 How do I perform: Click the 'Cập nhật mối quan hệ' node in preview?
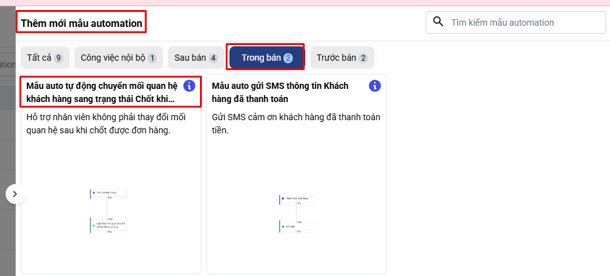(108, 224)
